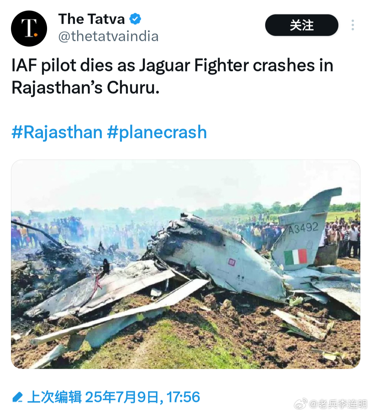Click The Tatva display name
Screen dimensions: 371x413
tap(91, 19)
